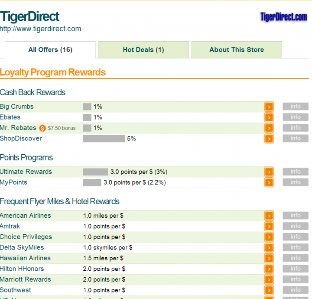Open info for Delta SkyMiles
Screen dimensions: 312x299
tap(296, 247)
